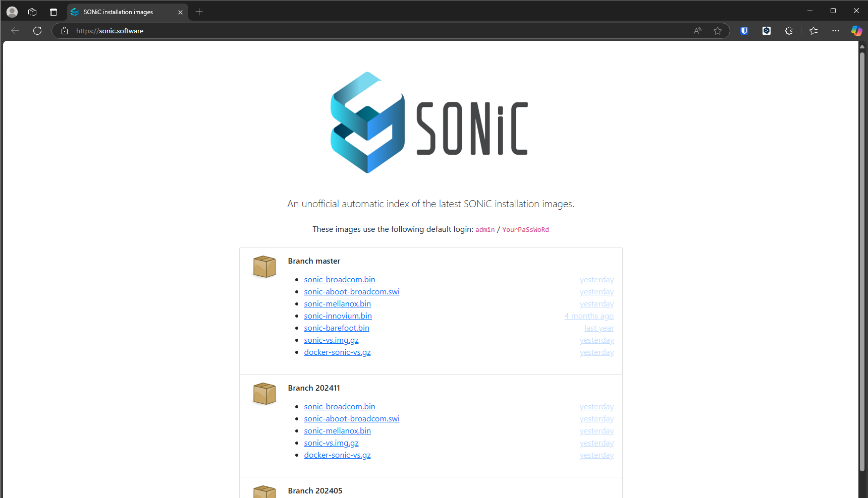This screenshot has width=868, height=498.
Task: Open the tab actions menu icon
Action: click(53, 12)
